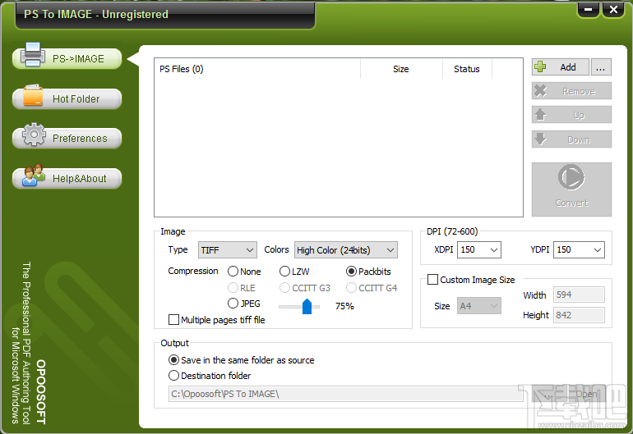Open the Help&About tab
This screenshot has height=434, width=633.
tap(67, 178)
